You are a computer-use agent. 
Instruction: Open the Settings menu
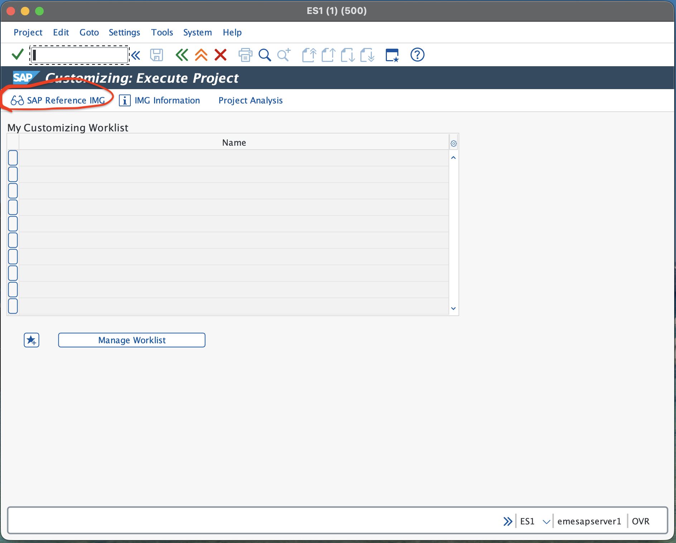pos(124,33)
